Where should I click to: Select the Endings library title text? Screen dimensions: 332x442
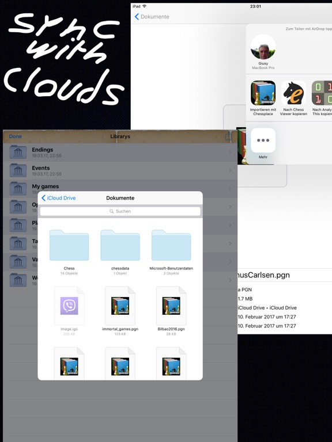point(42,150)
